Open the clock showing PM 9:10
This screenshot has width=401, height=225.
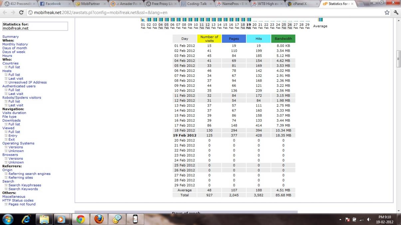click(x=385, y=219)
